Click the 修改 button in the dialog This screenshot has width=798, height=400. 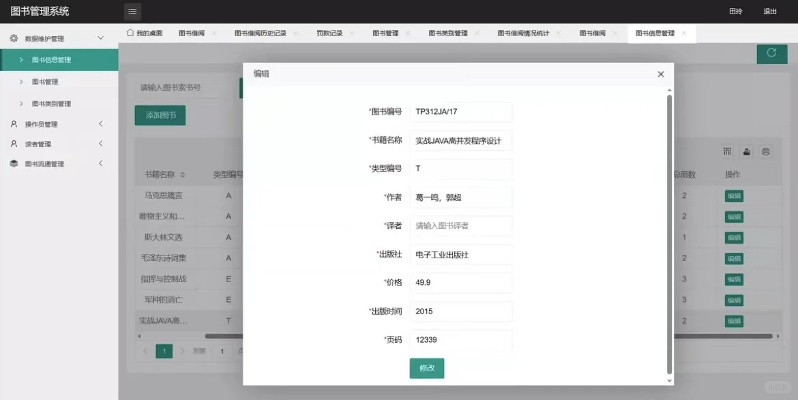pyautogui.click(x=426, y=368)
